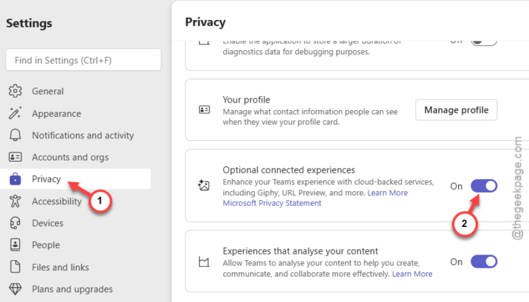Open Learn More link for connected experiences
The width and height of the screenshot is (529, 302).
pos(387,193)
